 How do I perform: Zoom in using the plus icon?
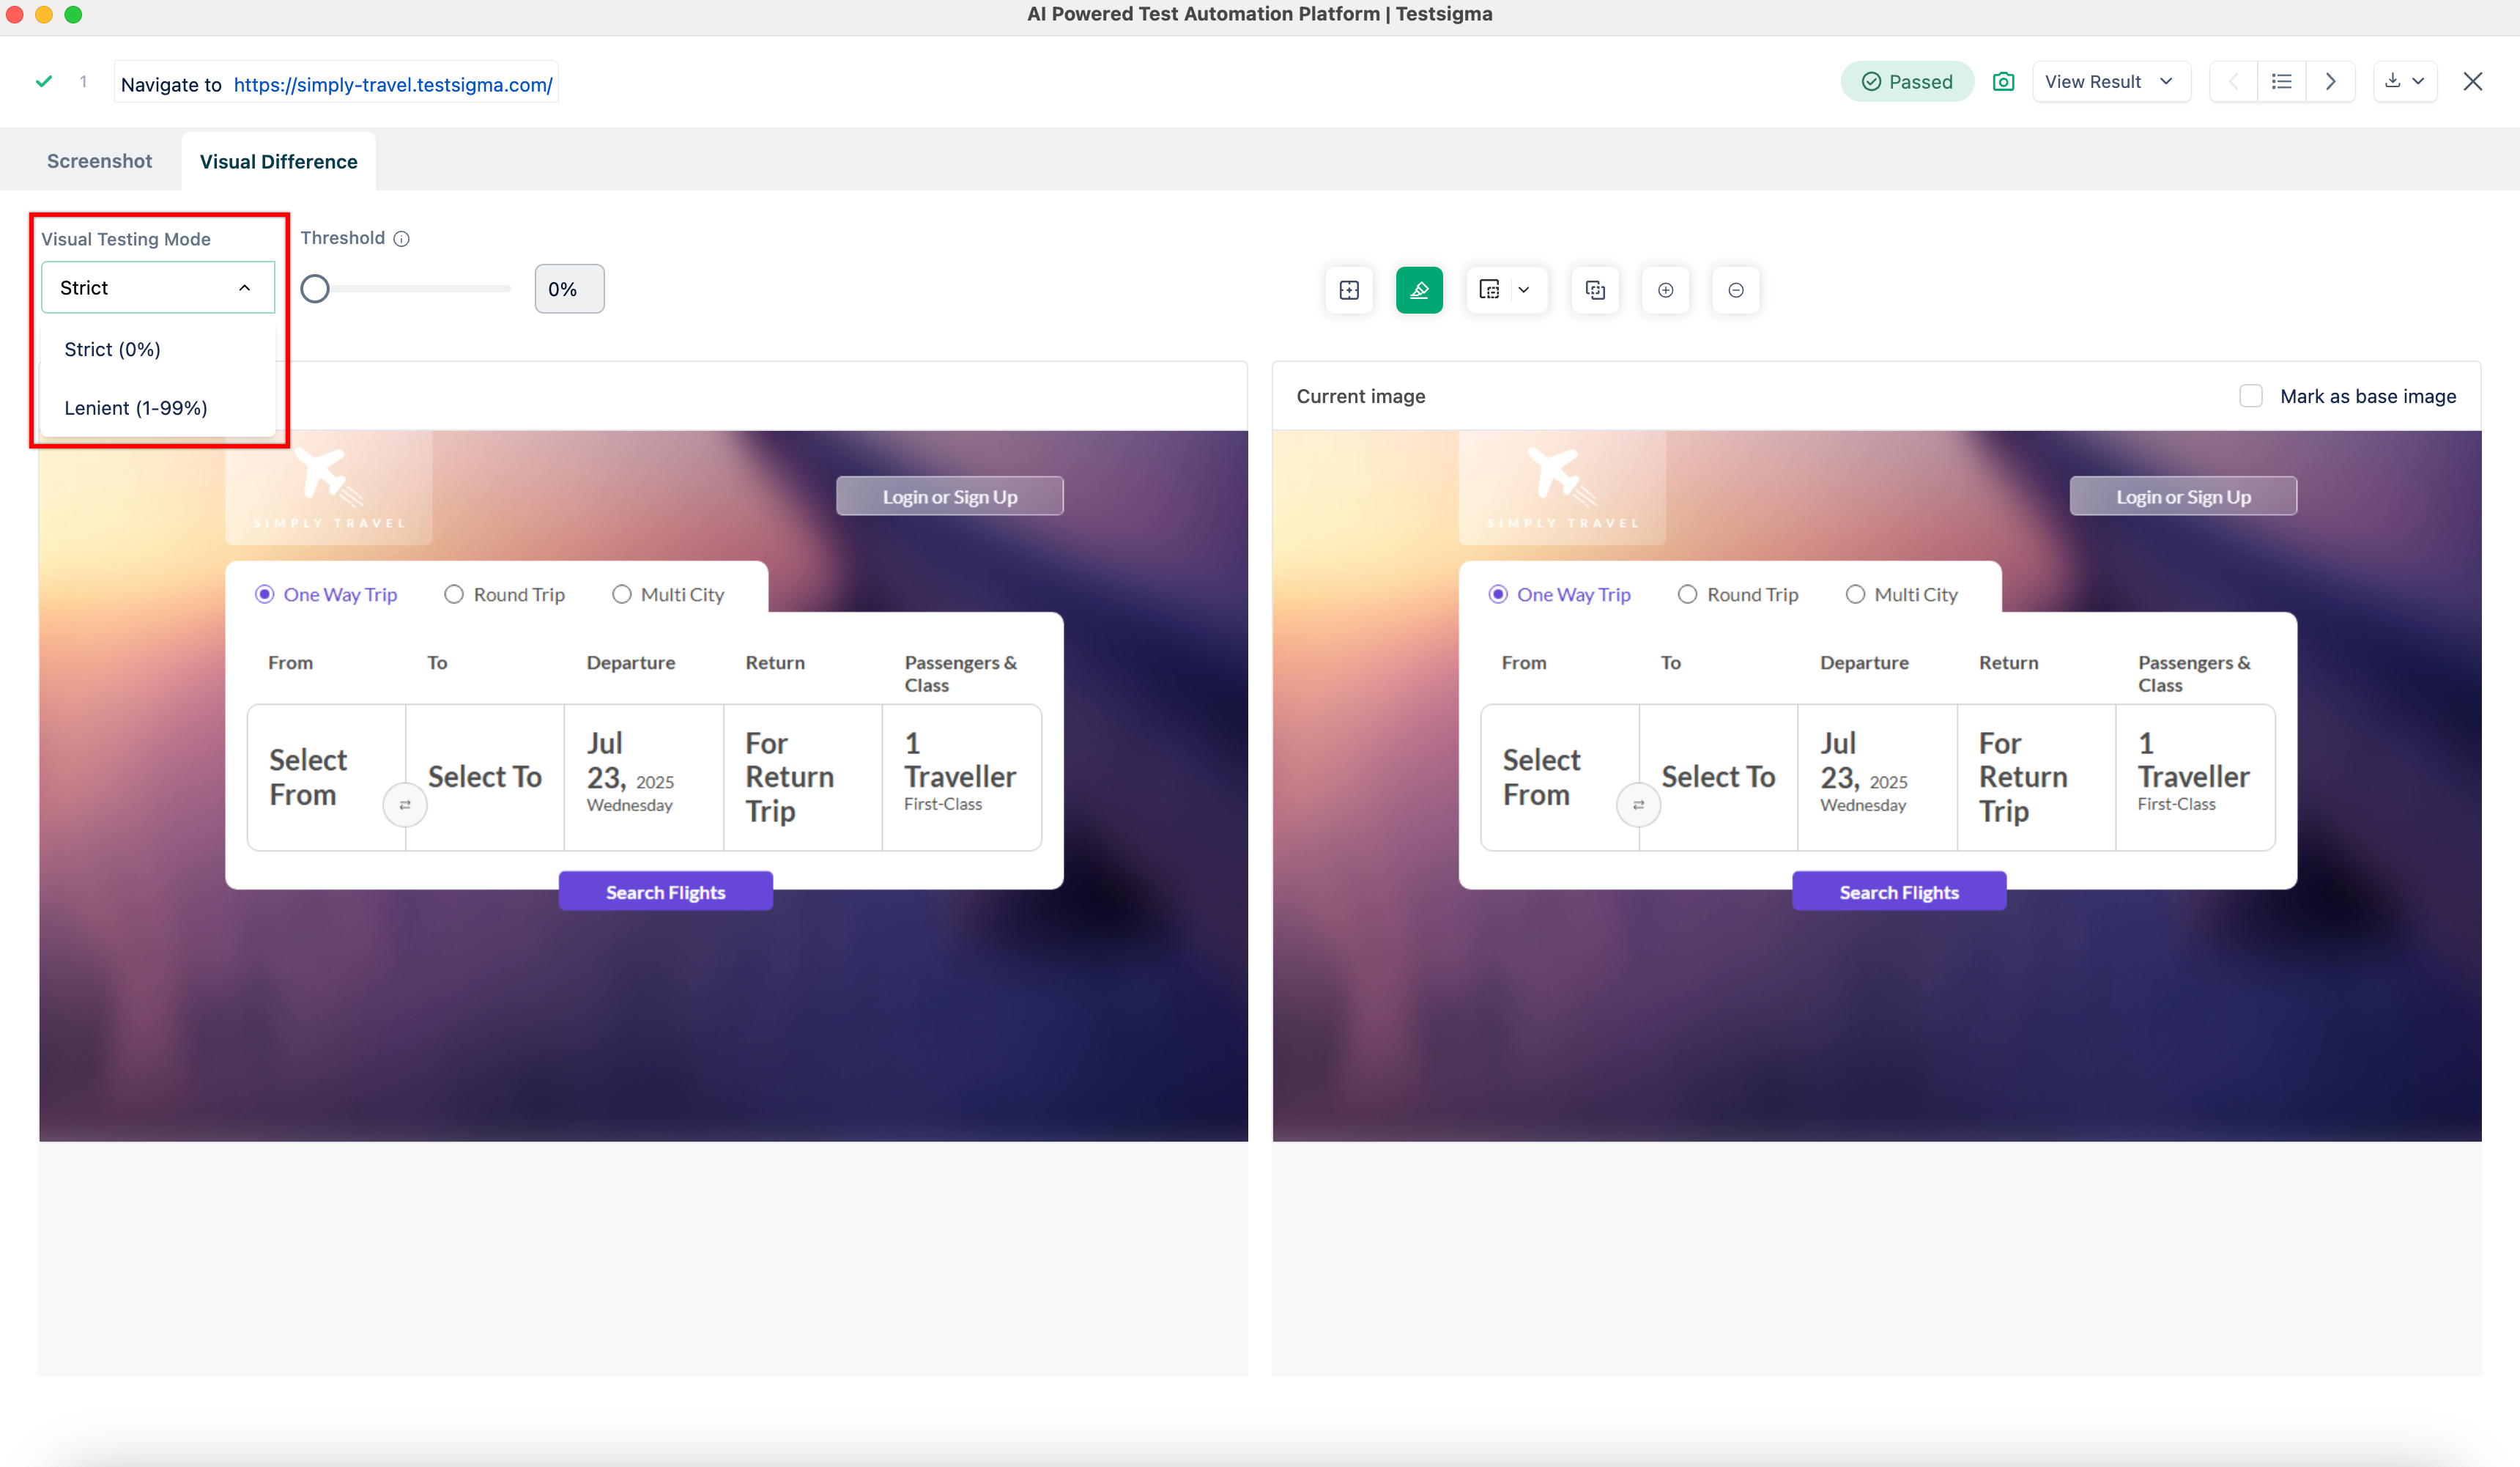(1666, 290)
